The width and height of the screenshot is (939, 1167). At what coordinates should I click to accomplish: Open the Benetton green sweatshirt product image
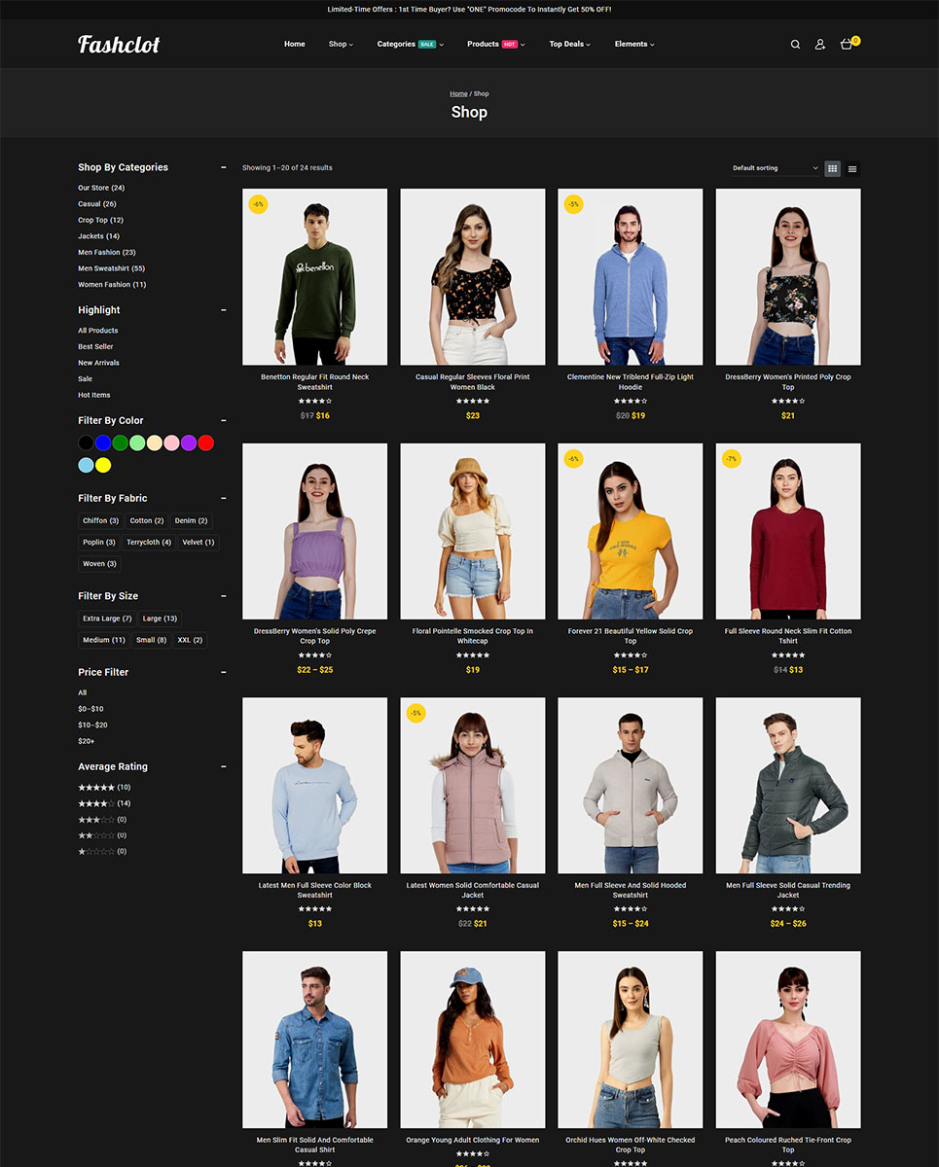[x=314, y=277]
